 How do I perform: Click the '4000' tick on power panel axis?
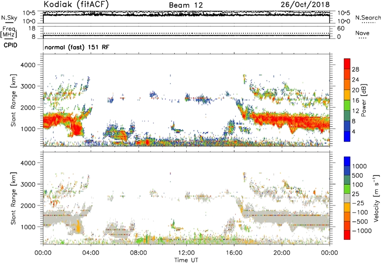pos(28,65)
